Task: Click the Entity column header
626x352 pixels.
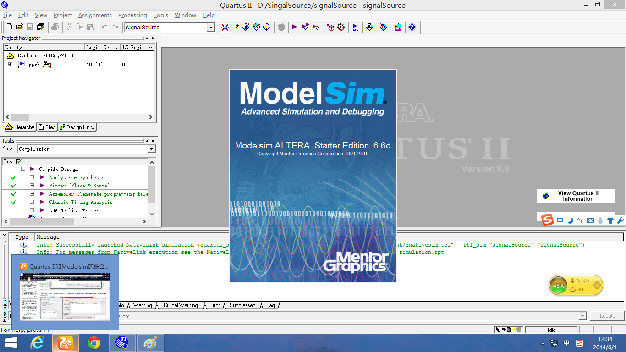Action: point(44,47)
